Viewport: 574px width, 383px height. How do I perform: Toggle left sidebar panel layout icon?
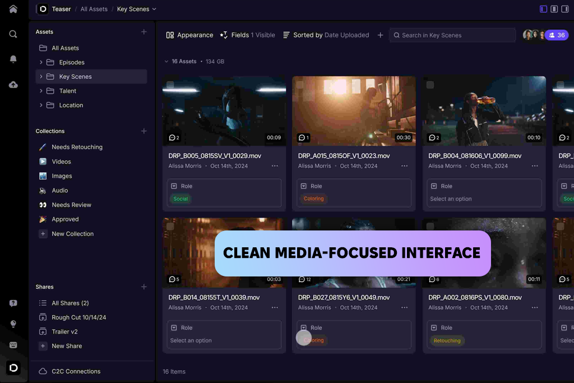click(544, 9)
